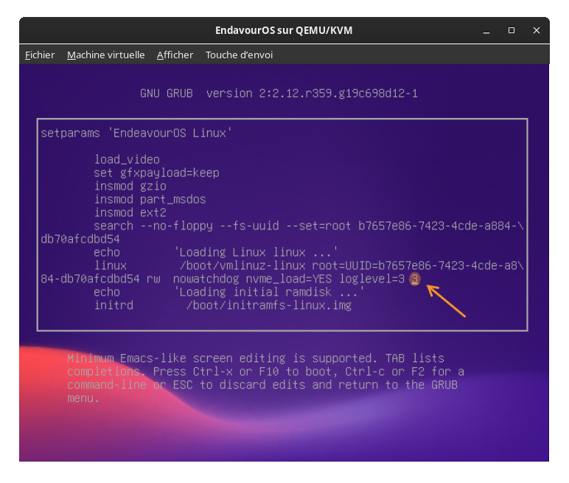Maximize the virtual machine window
Viewport: 569px width, 483px height.
(x=512, y=30)
